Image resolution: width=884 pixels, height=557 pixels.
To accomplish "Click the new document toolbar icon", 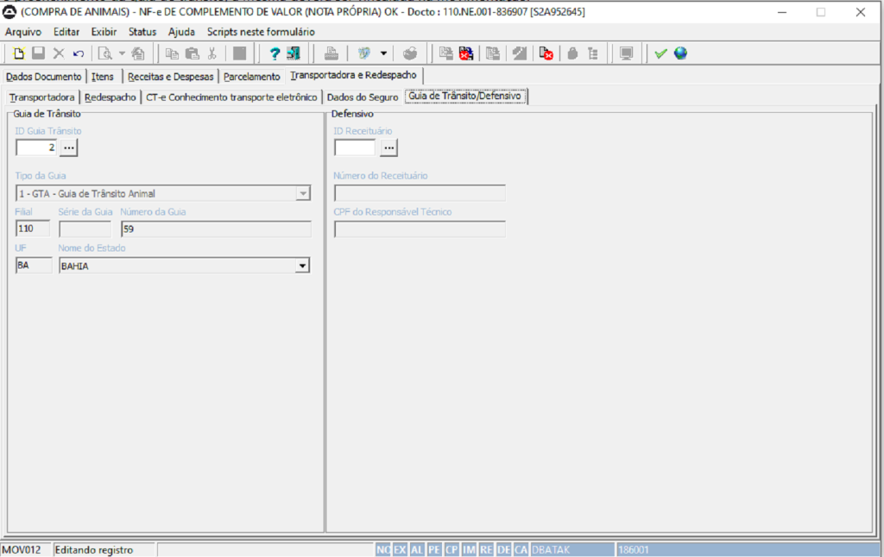I will tap(19, 53).
